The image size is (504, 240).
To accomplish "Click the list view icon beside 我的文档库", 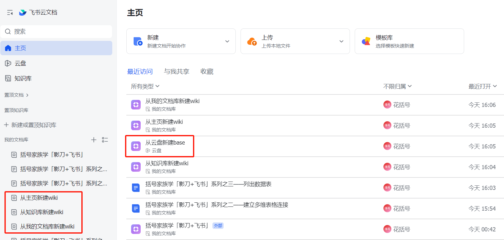I will pos(105,140).
